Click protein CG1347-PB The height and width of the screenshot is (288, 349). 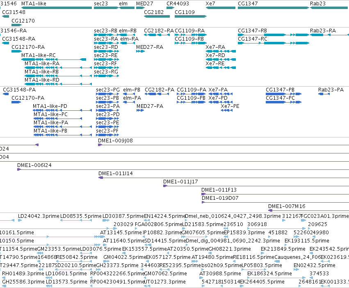[x=283, y=94]
